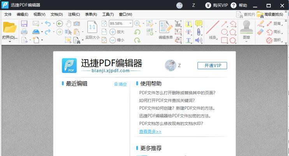Select the Area (面积) measuring tool
This screenshot has width=289, height=156.
(x=275, y=40)
